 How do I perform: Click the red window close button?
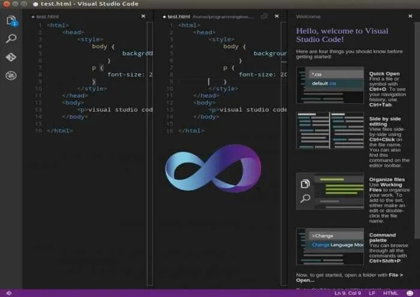[x=7, y=4]
